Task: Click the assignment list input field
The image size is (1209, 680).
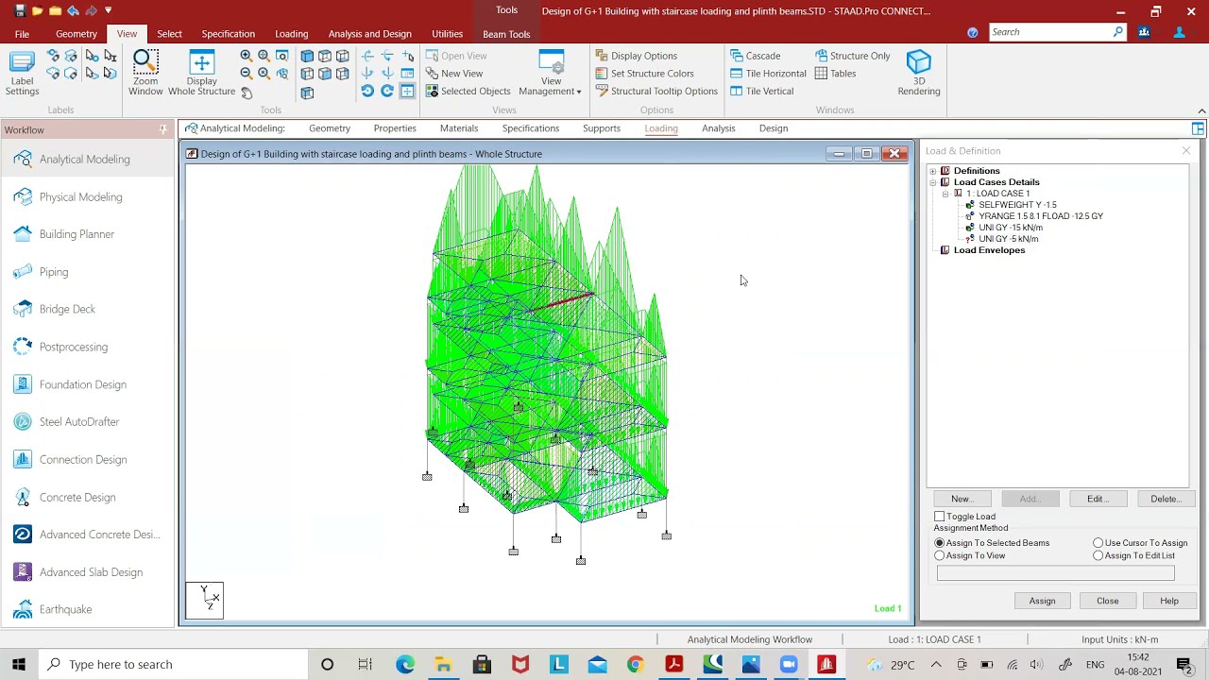Action: (1055, 572)
